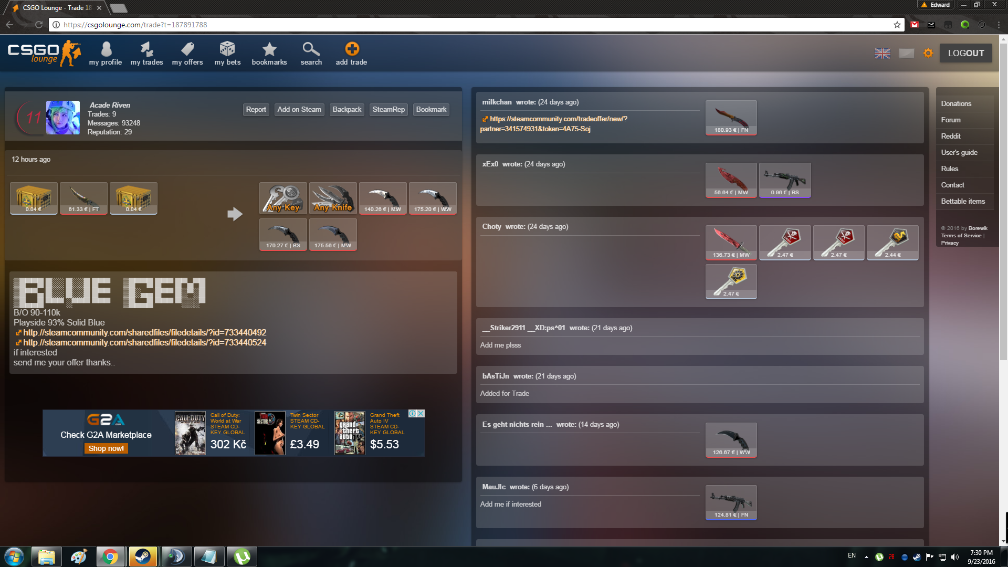Go back in browser history
The image size is (1008, 567).
click(x=9, y=25)
